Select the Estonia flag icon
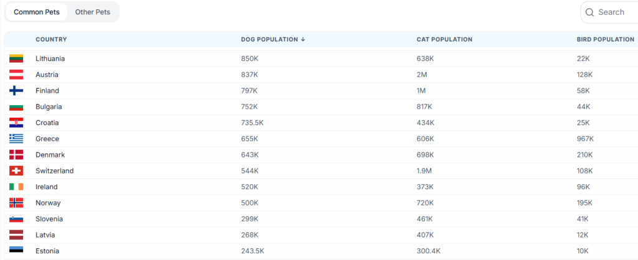The height and width of the screenshot is (260, 638). [x=16, y=251]
